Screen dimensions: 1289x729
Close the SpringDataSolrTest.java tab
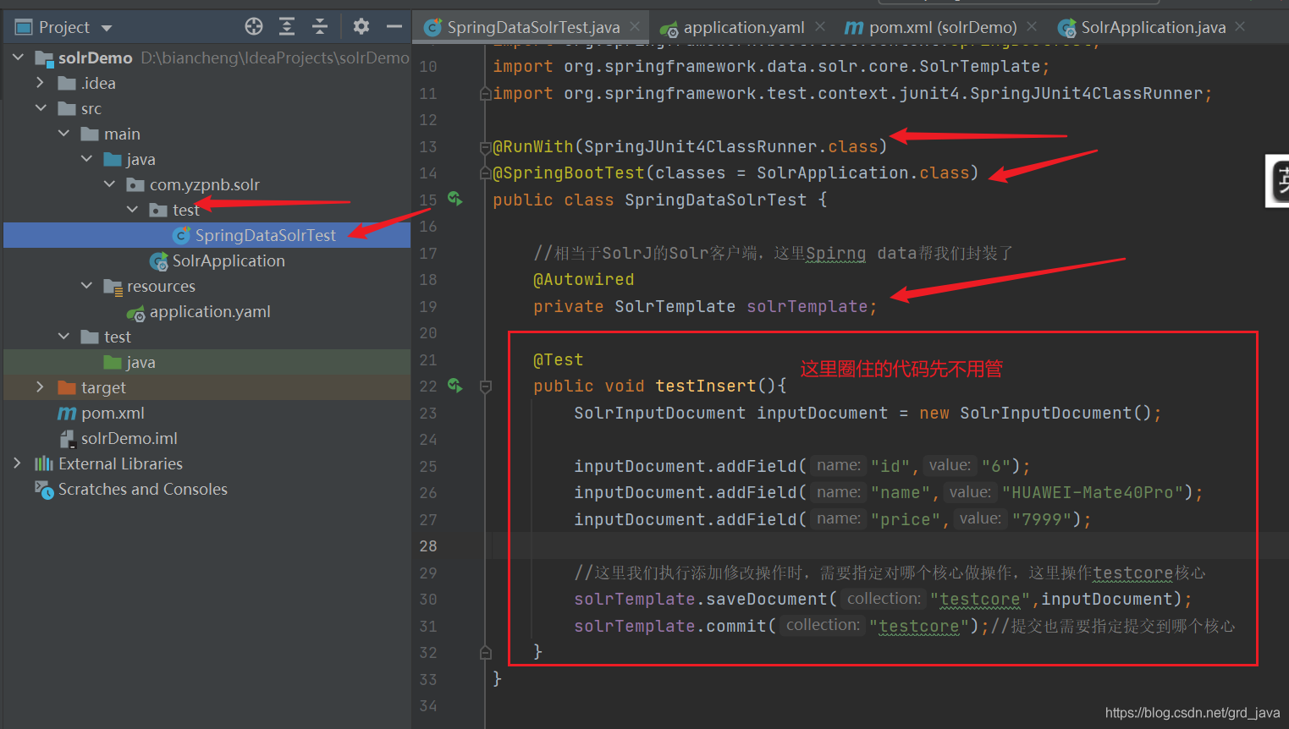635,27
